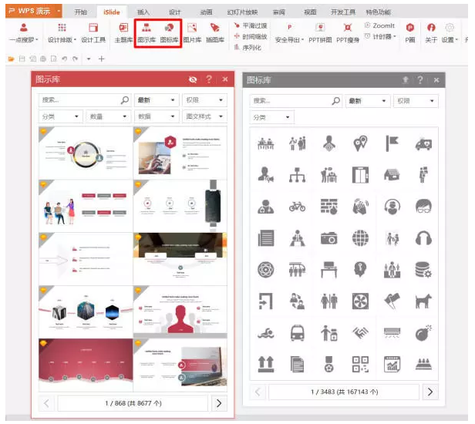The image size is (475, 424).
Task: Switch to the iSlide ribbon tab
Action: pos(112,12)
